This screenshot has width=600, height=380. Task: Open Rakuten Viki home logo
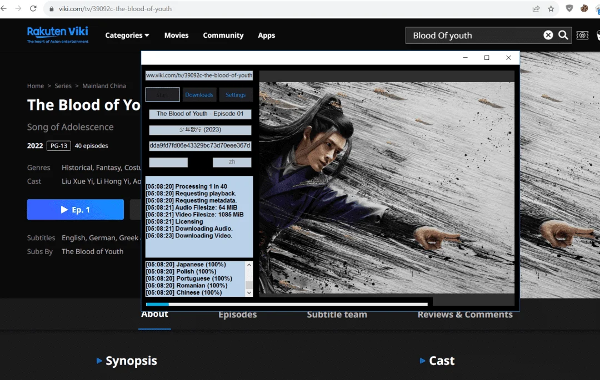pyautogui.click(x=57, y=35)
